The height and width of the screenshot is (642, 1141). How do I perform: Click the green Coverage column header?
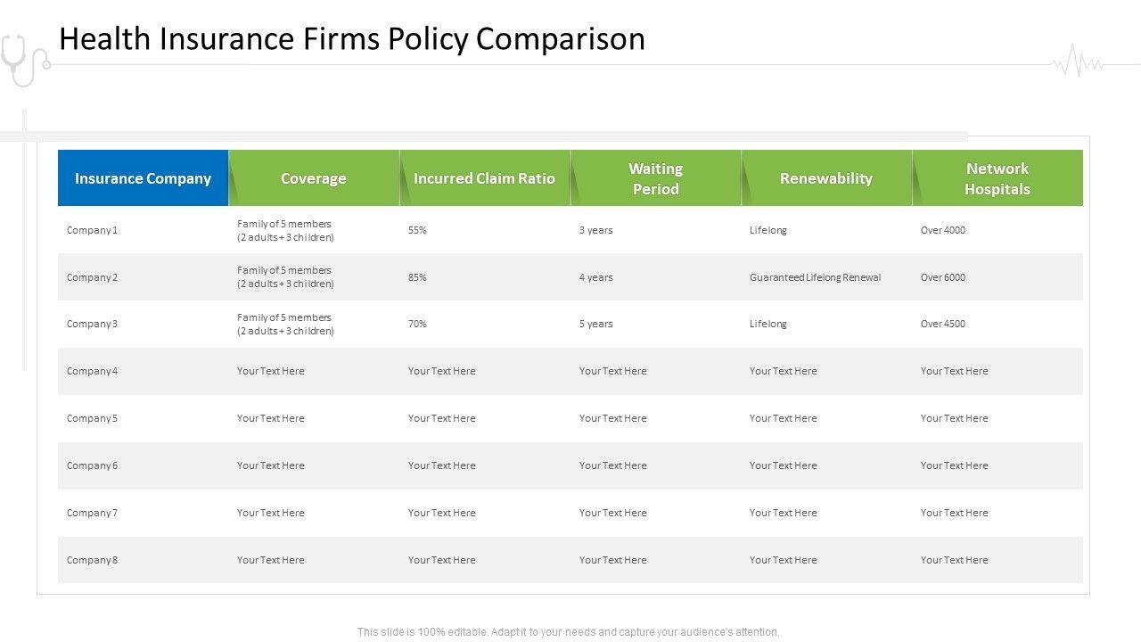tap(313, 178)
